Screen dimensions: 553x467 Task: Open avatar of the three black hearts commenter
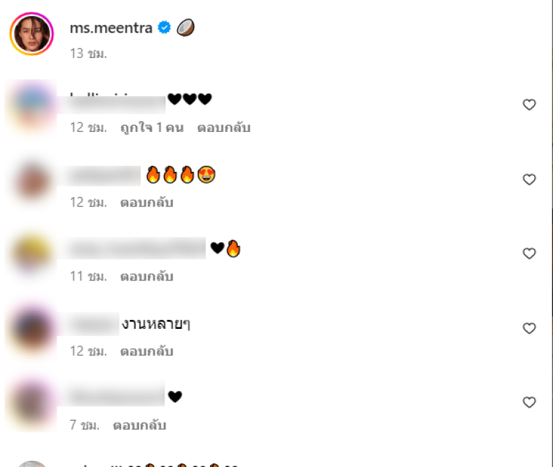[32, 106]
